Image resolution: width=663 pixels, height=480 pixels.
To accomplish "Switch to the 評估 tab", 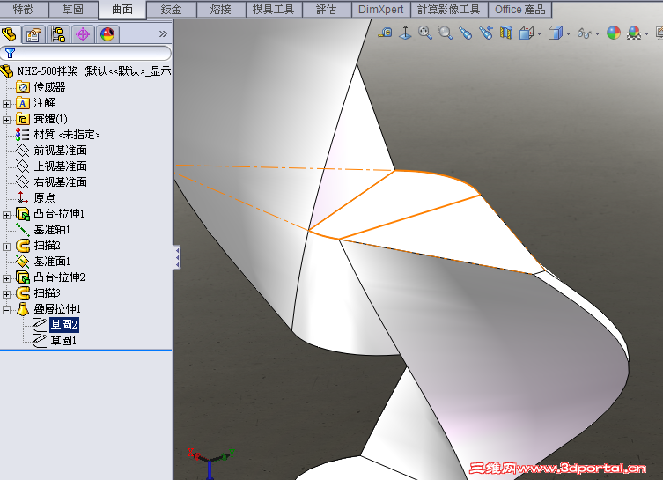I will 327,9.
